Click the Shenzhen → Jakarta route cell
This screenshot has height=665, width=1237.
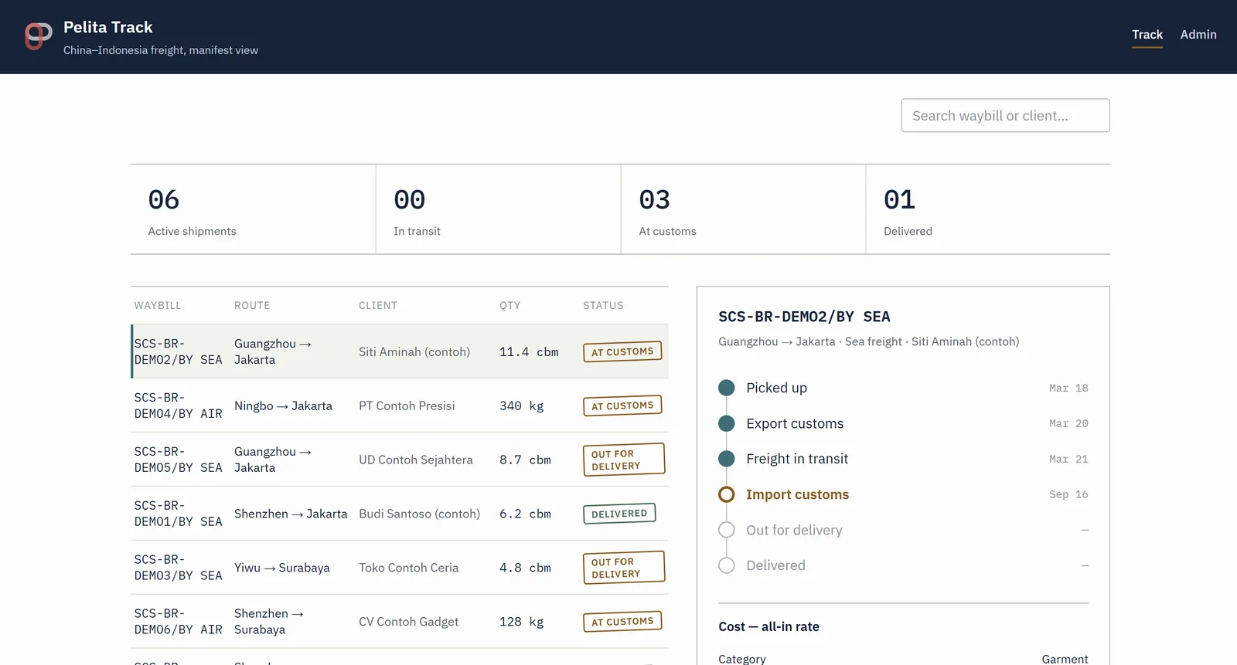click(291, 514)
